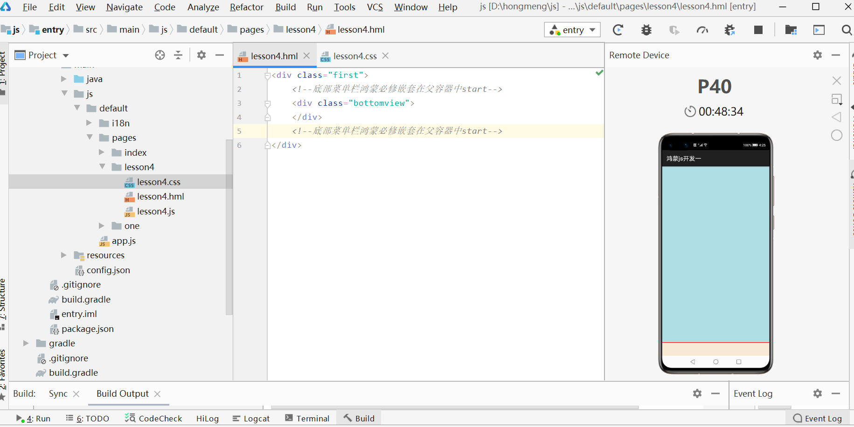Open the Refactor menu

pos(247,7)
